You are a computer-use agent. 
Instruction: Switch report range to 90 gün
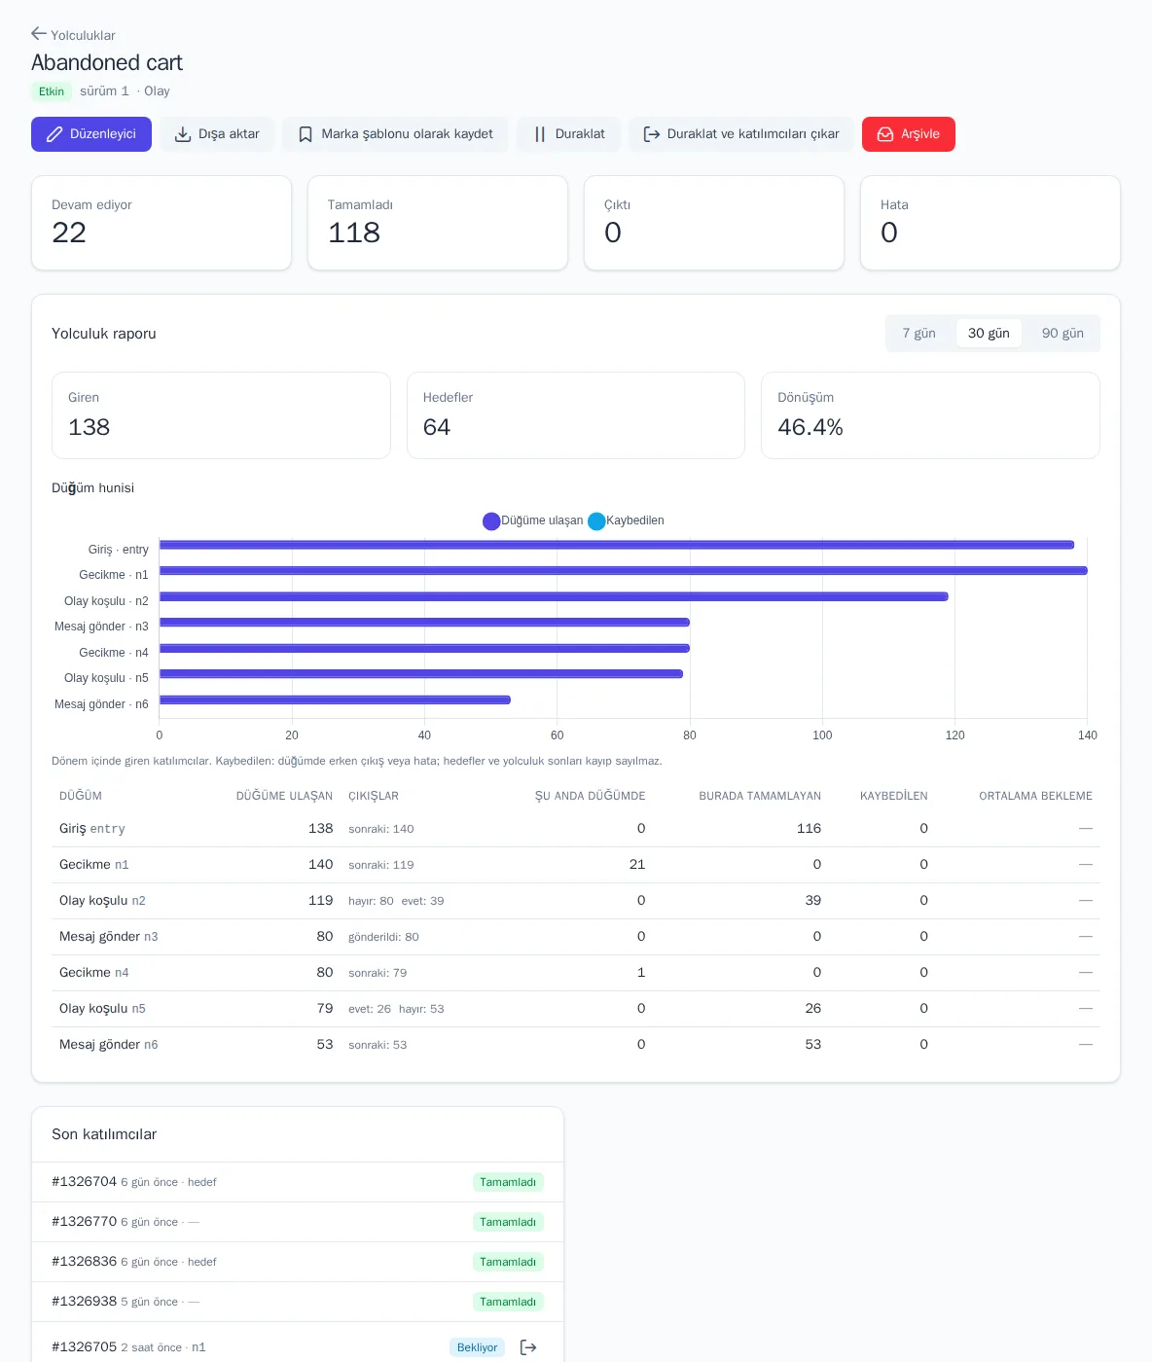tap(1062, 333)
